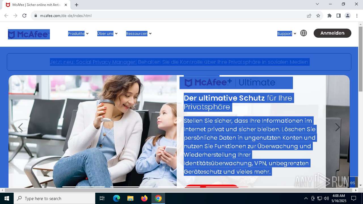363x204 pixels.
Task: Select the McAfee+ Ultimate product heading
Action: tap(236, 83)
